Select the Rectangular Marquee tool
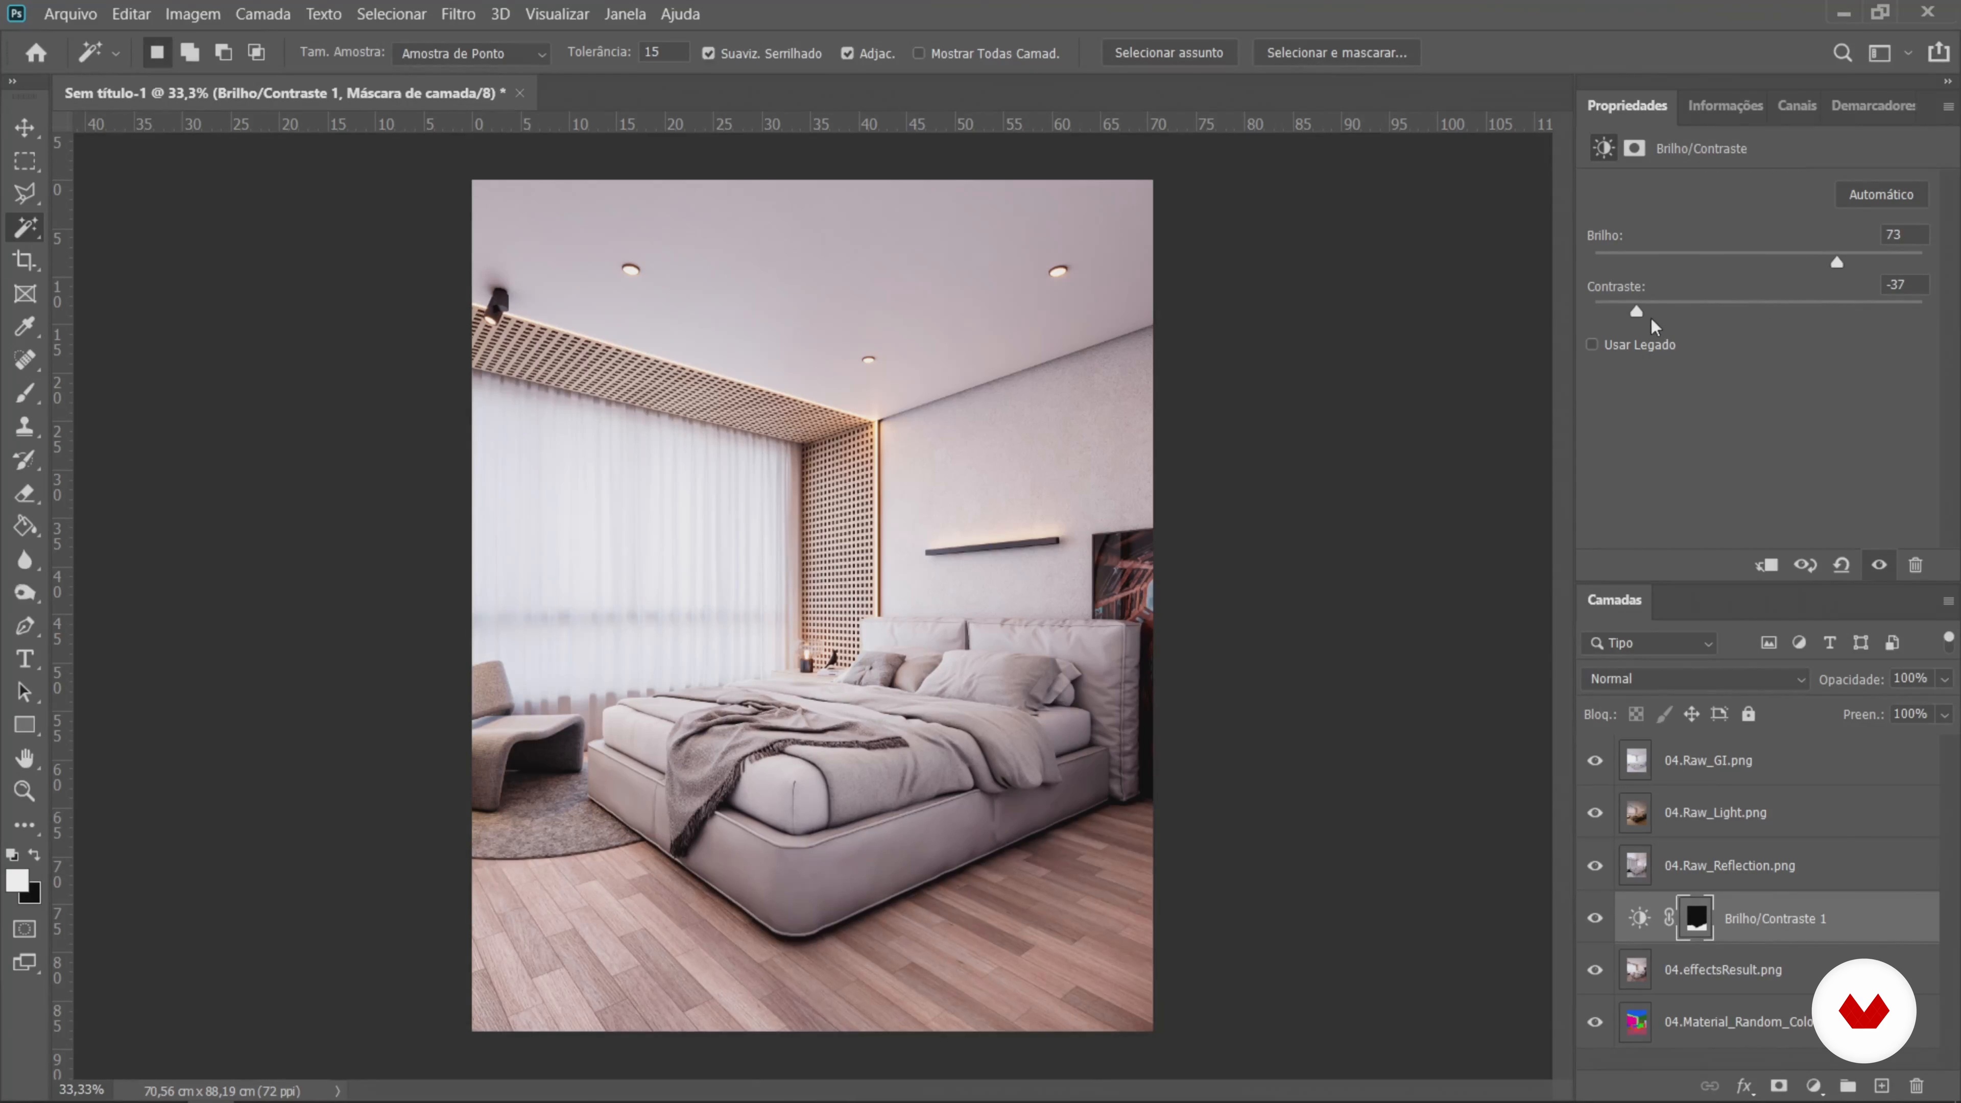Image resolution: width=1961 pixels, height=1103 pixels. tap(25, 161)
